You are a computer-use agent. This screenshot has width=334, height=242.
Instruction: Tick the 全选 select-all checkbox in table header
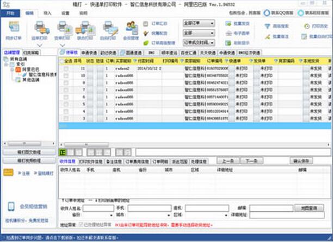coord(61,61)
